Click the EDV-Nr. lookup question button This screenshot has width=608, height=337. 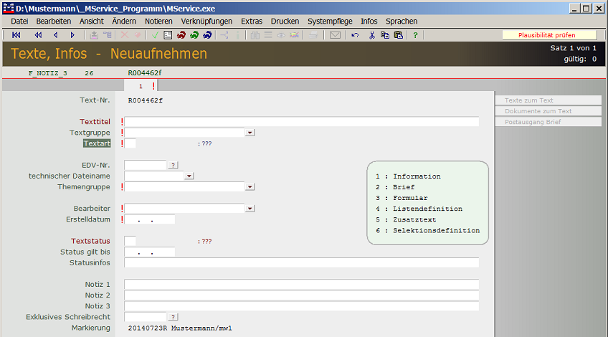click(173, 165)
